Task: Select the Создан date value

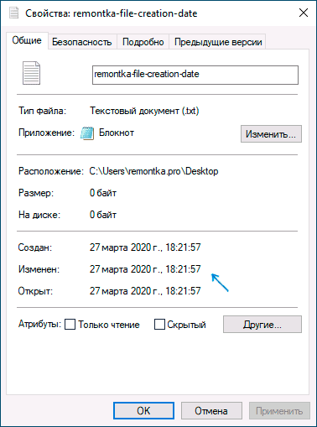Action: point(145,247)
